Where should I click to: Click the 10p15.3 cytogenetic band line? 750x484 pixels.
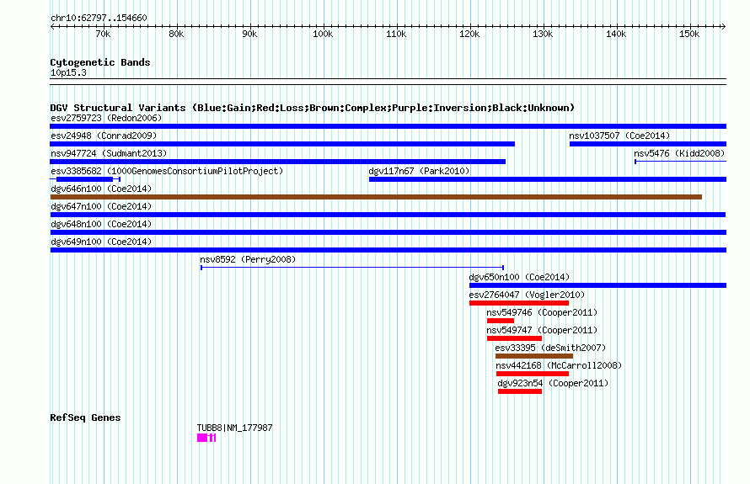coord(388,82)
